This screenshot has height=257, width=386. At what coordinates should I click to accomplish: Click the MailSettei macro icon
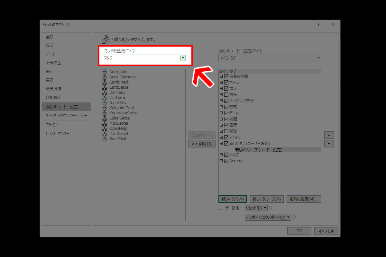click(x=105, y=123)
